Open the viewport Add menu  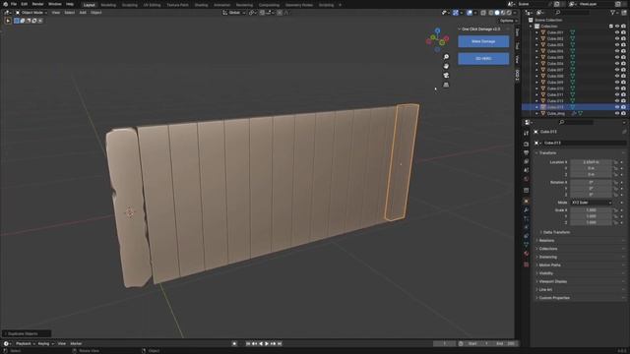point(83,13)
